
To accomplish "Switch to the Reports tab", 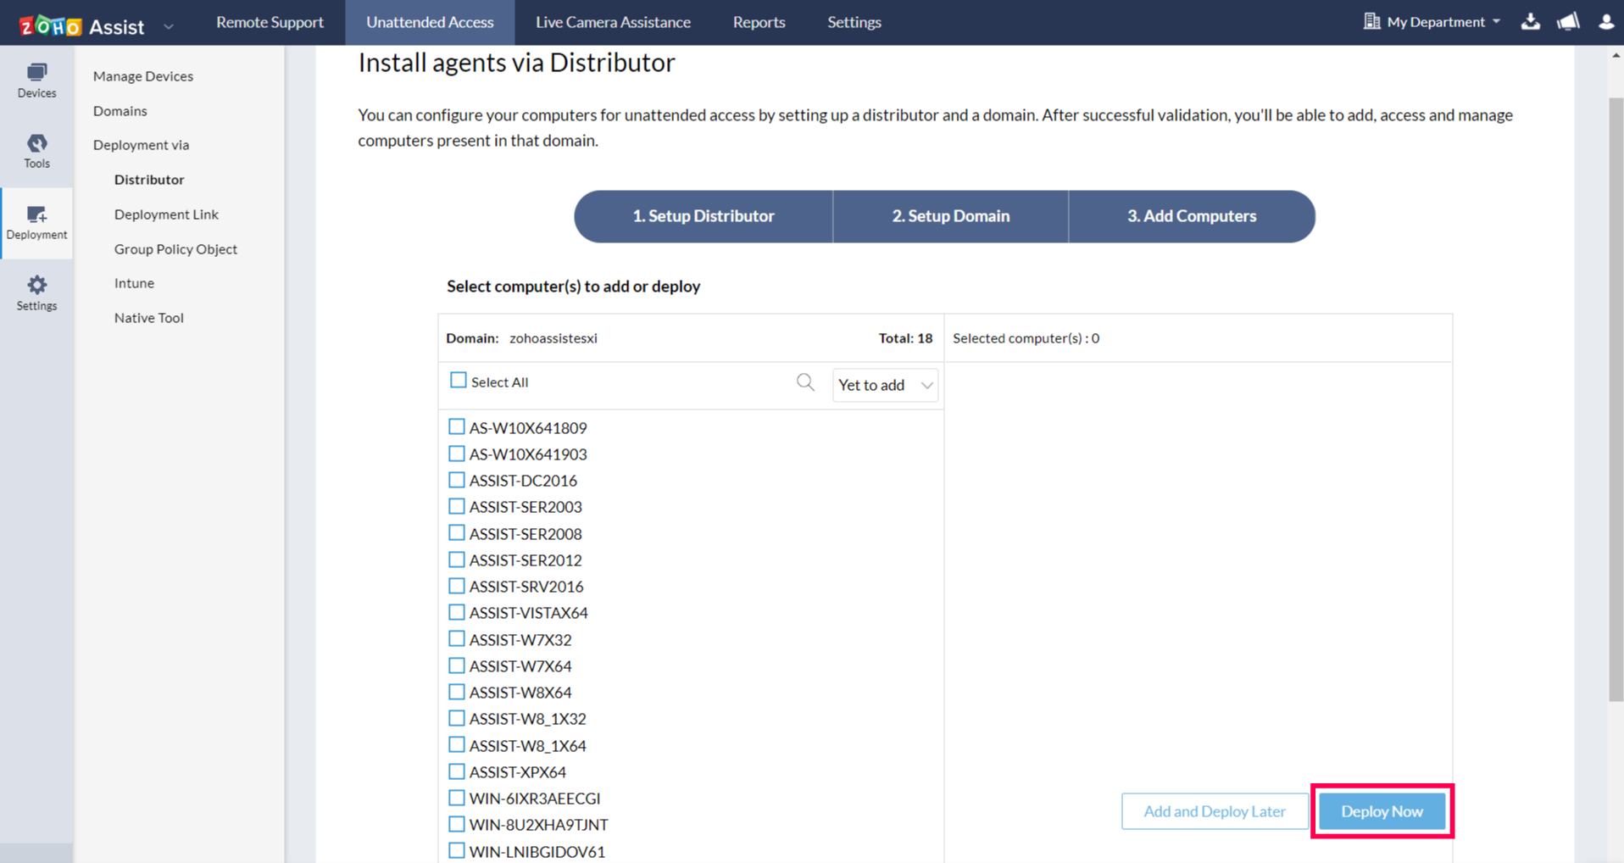I will [x=759, y=22].
